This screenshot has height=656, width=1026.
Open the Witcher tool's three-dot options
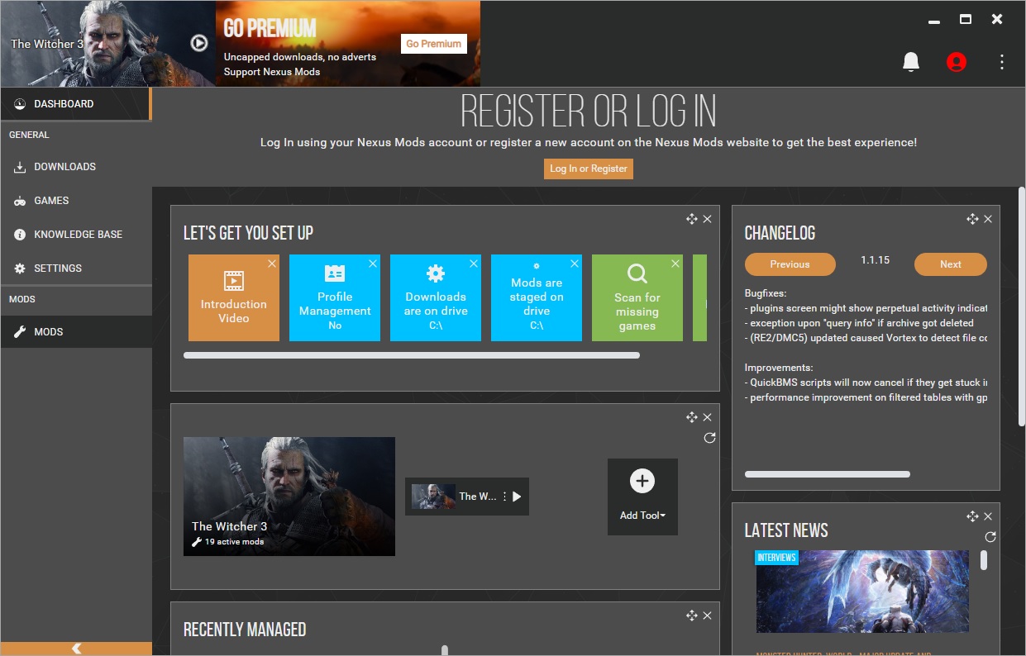tap(505, 497)
